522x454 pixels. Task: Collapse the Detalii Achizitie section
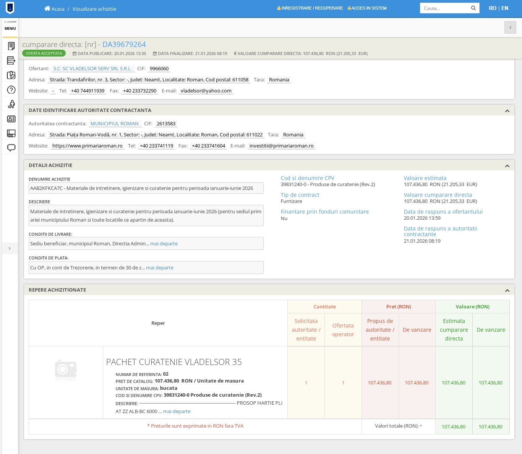507,166
